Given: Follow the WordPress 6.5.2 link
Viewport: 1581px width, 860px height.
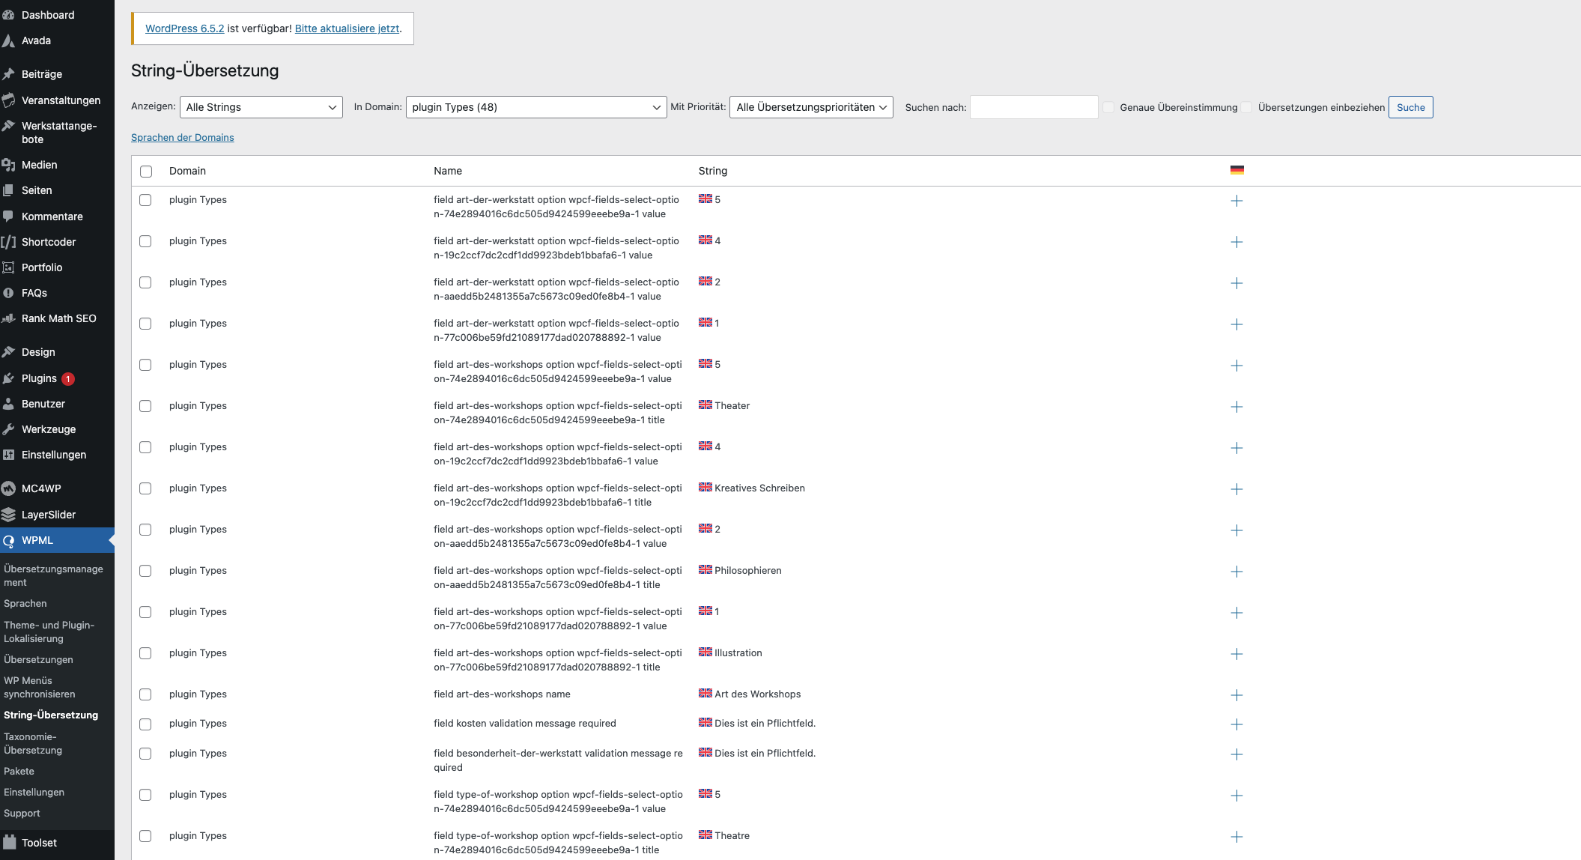Looking at the screenshot, I should point(185,28).
